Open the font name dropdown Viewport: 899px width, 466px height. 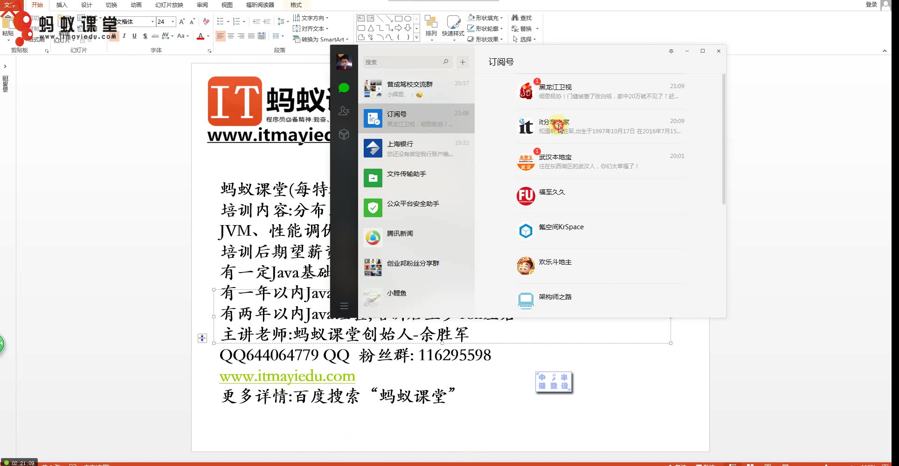152,21
